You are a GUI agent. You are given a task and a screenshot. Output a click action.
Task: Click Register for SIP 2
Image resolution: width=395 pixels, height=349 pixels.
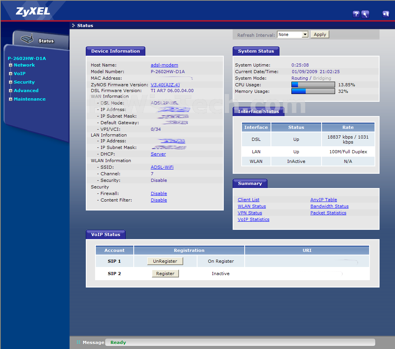[x=165, y=274]
